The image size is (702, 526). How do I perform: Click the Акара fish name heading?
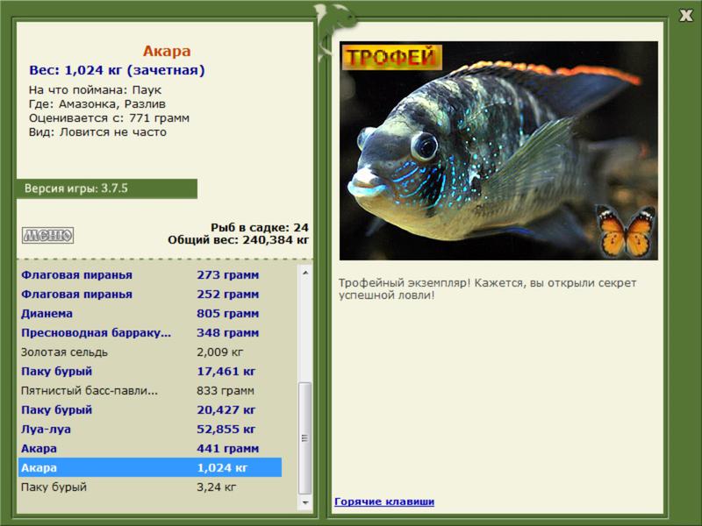point(167,51)
